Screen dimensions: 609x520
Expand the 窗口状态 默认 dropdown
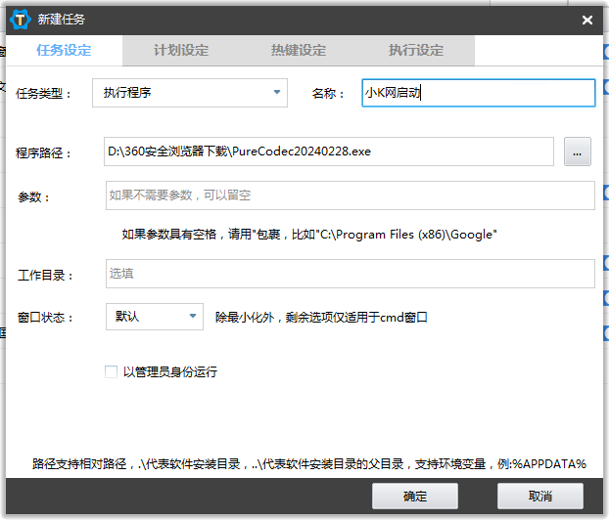[x=154, y=317]
